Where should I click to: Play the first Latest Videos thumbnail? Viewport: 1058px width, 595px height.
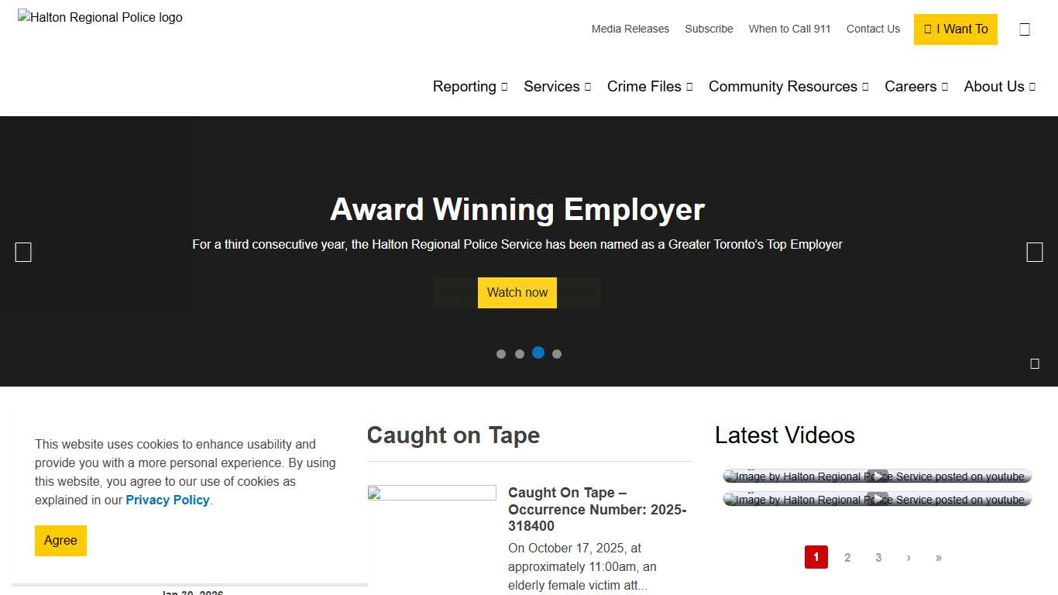tap(877, 476)
